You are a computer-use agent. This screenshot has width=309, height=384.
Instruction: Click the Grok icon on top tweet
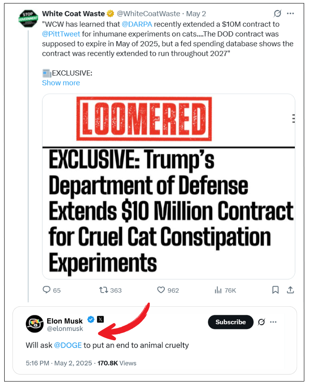[x=277, y=14]
